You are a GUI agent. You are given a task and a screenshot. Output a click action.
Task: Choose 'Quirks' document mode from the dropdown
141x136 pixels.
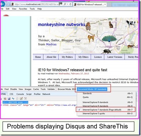click(x=107, y=97)
